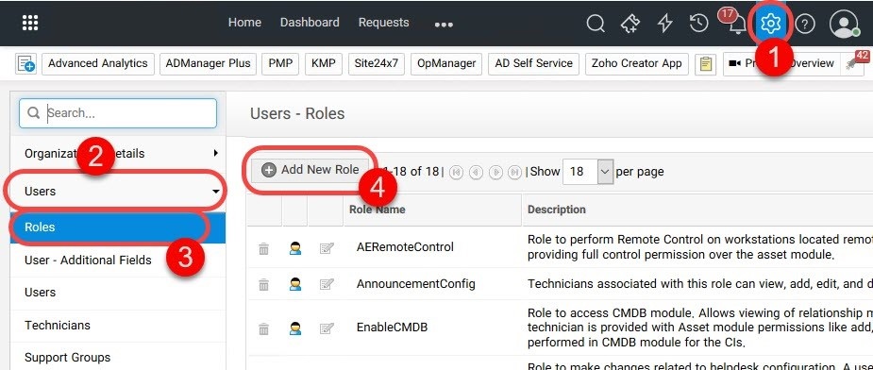
Task: Expand Organization Details section arrow
Action: pos(215,153)
